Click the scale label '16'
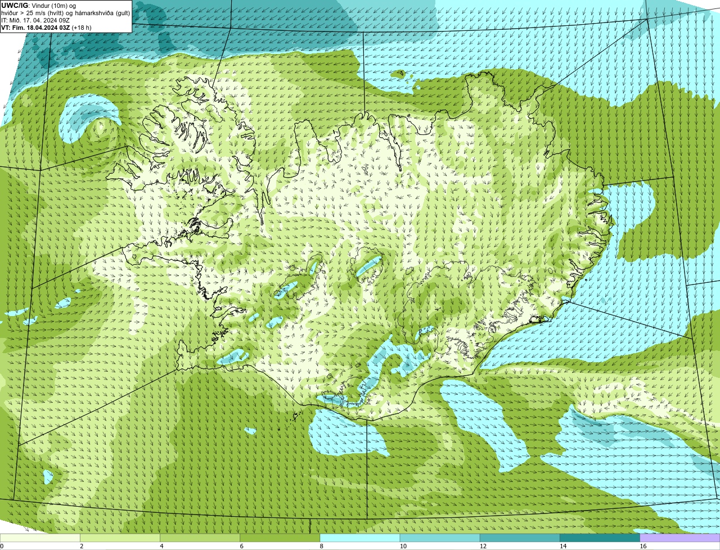720x550 pixels. [642, 546]
